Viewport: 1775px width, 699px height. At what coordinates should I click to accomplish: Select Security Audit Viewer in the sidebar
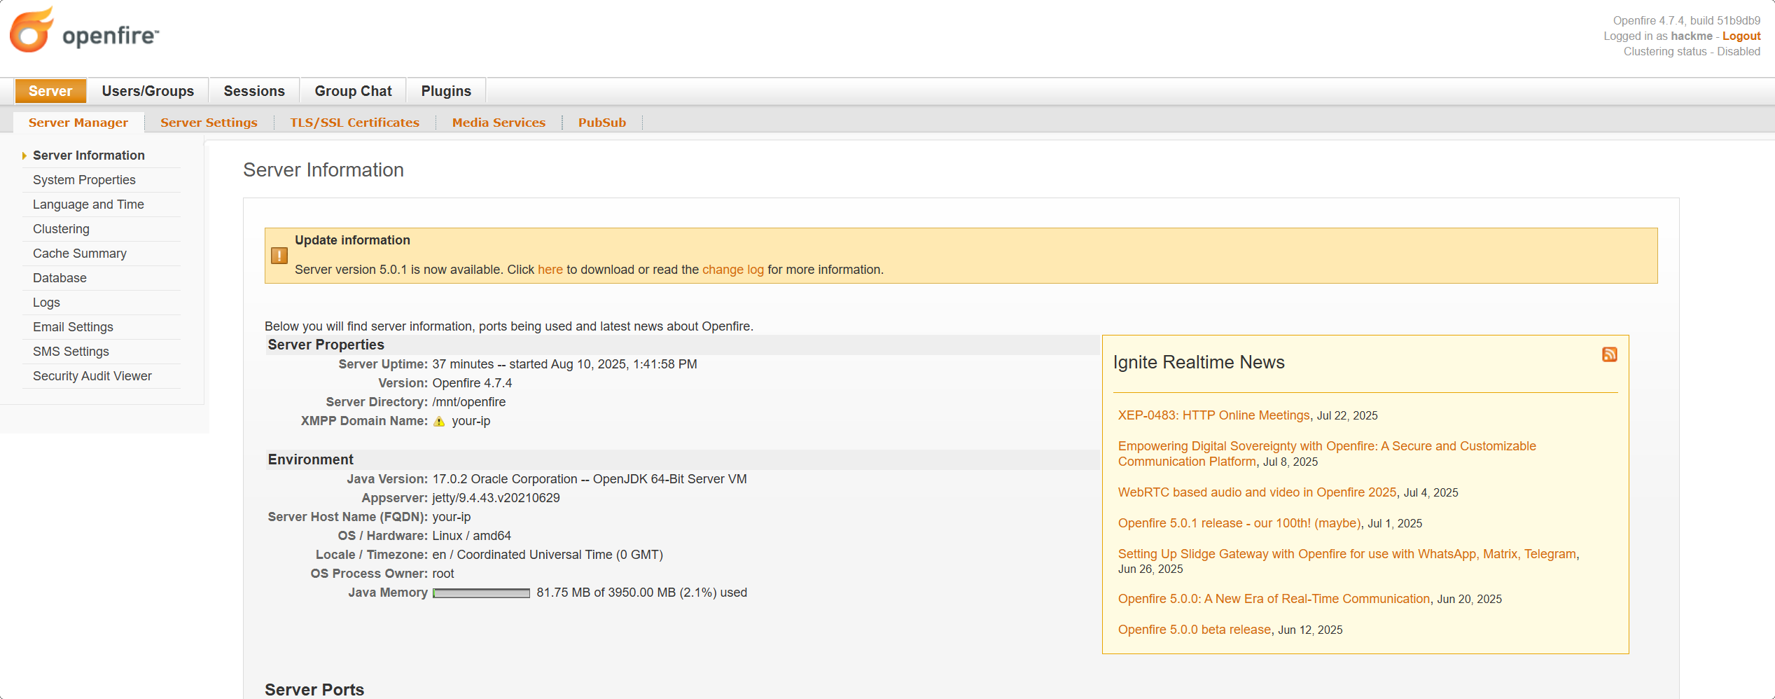click(92, 376)
